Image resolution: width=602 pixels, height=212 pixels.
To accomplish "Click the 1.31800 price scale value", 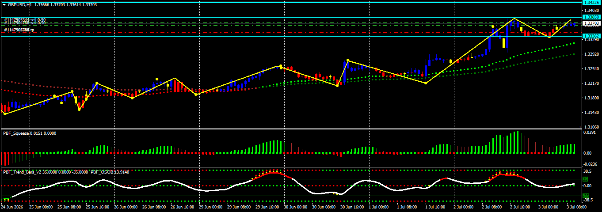I will point(591,98).
